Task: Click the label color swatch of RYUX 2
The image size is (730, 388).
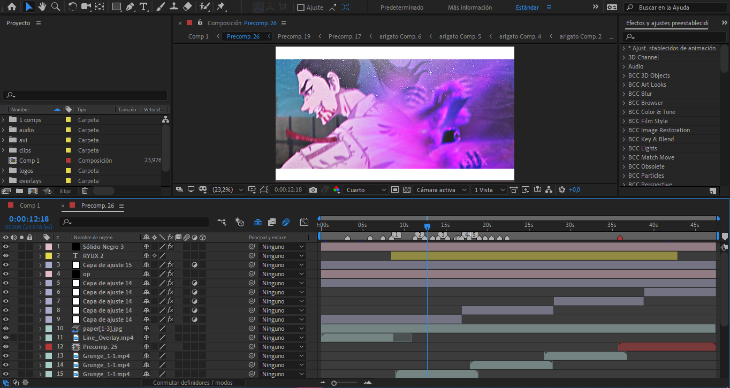Action: pyautogui.click(x=49, y=256)
